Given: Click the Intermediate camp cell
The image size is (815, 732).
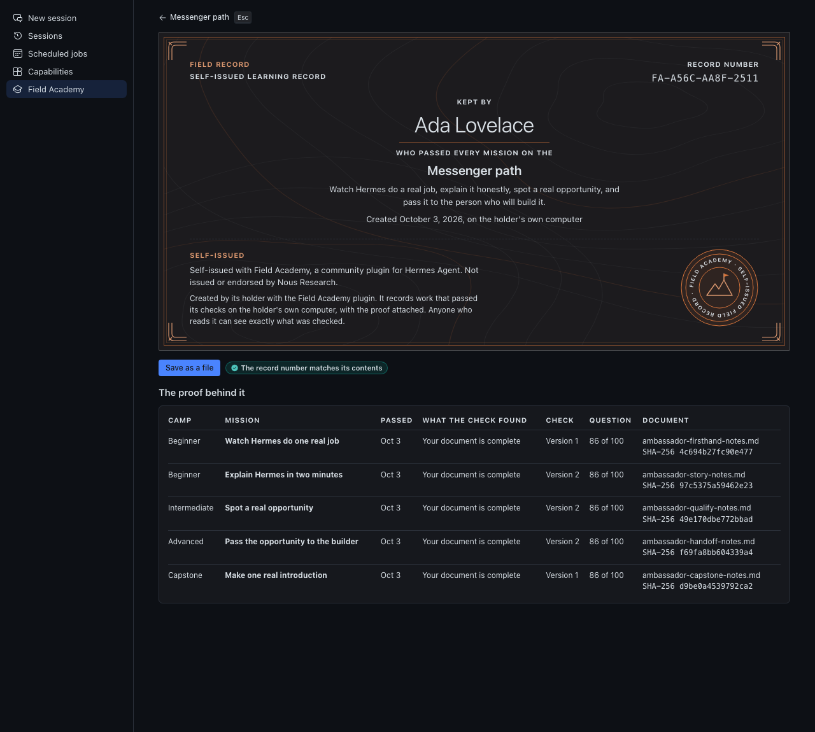Looking at the screenshot, I should [191, 508].
